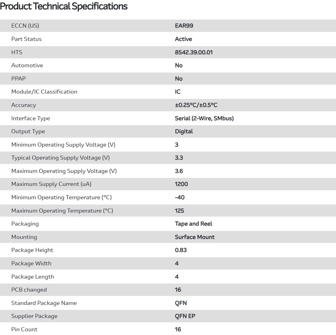
Task: Select the PPAP row label
Action: click(x=19, y=79)
